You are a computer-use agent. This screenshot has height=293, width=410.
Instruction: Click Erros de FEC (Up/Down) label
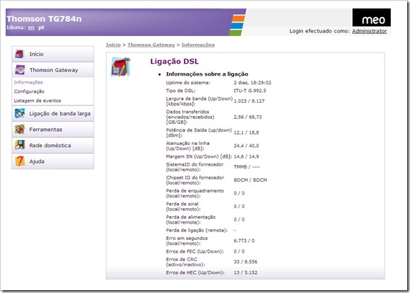click(x=195, y=251)
